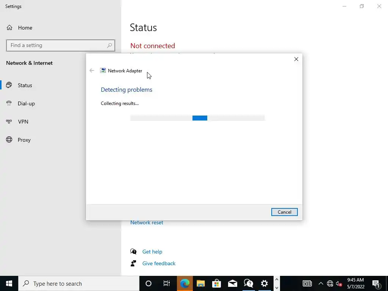Image resolution: width=388 pixels, height=291 pixels.
Task: Click the Network Adapter icon in dialog header
Action: click(103, 70)
